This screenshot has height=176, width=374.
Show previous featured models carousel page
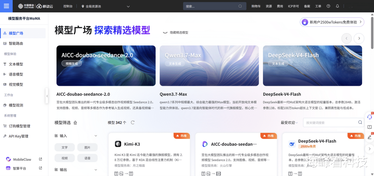tap(347, 38)
